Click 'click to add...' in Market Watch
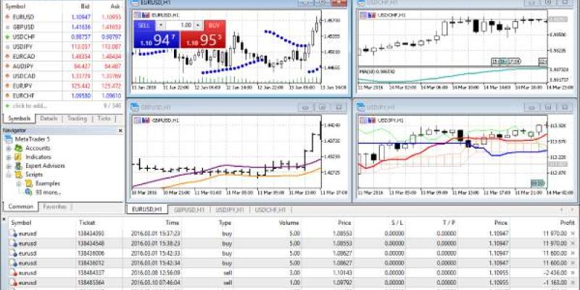580x290 pixels. [30, 106]
